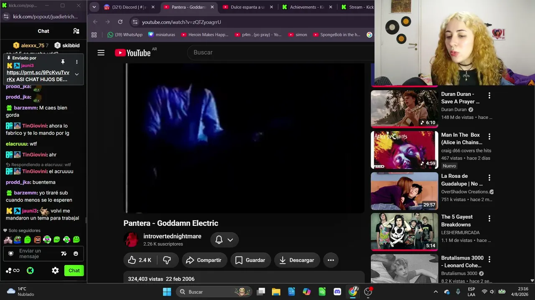Unpin the pinned chat message
The image size is (535, 300).
coord(63,62)
